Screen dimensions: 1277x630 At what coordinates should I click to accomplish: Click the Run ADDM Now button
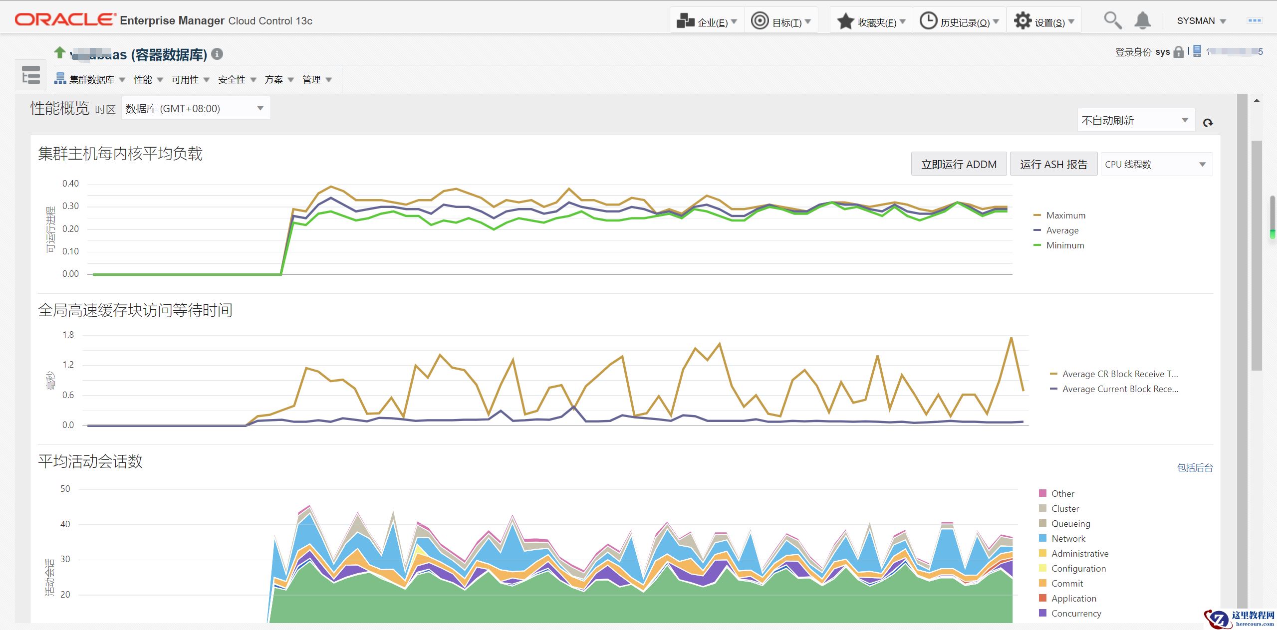(959, 165)
